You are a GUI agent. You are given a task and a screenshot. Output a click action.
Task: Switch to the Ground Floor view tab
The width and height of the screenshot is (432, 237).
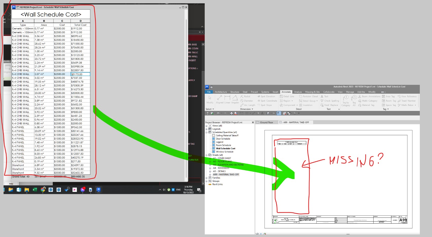pos(266,122)
